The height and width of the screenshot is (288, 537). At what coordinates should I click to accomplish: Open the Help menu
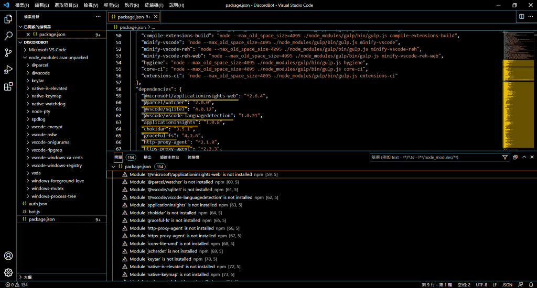176,5
